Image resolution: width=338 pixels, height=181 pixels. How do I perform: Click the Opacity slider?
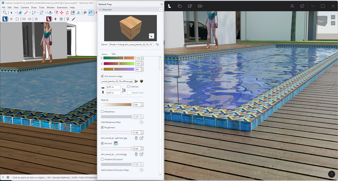coord(116,105)
